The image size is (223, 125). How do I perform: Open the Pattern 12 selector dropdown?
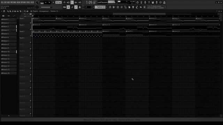pos(100,7)
